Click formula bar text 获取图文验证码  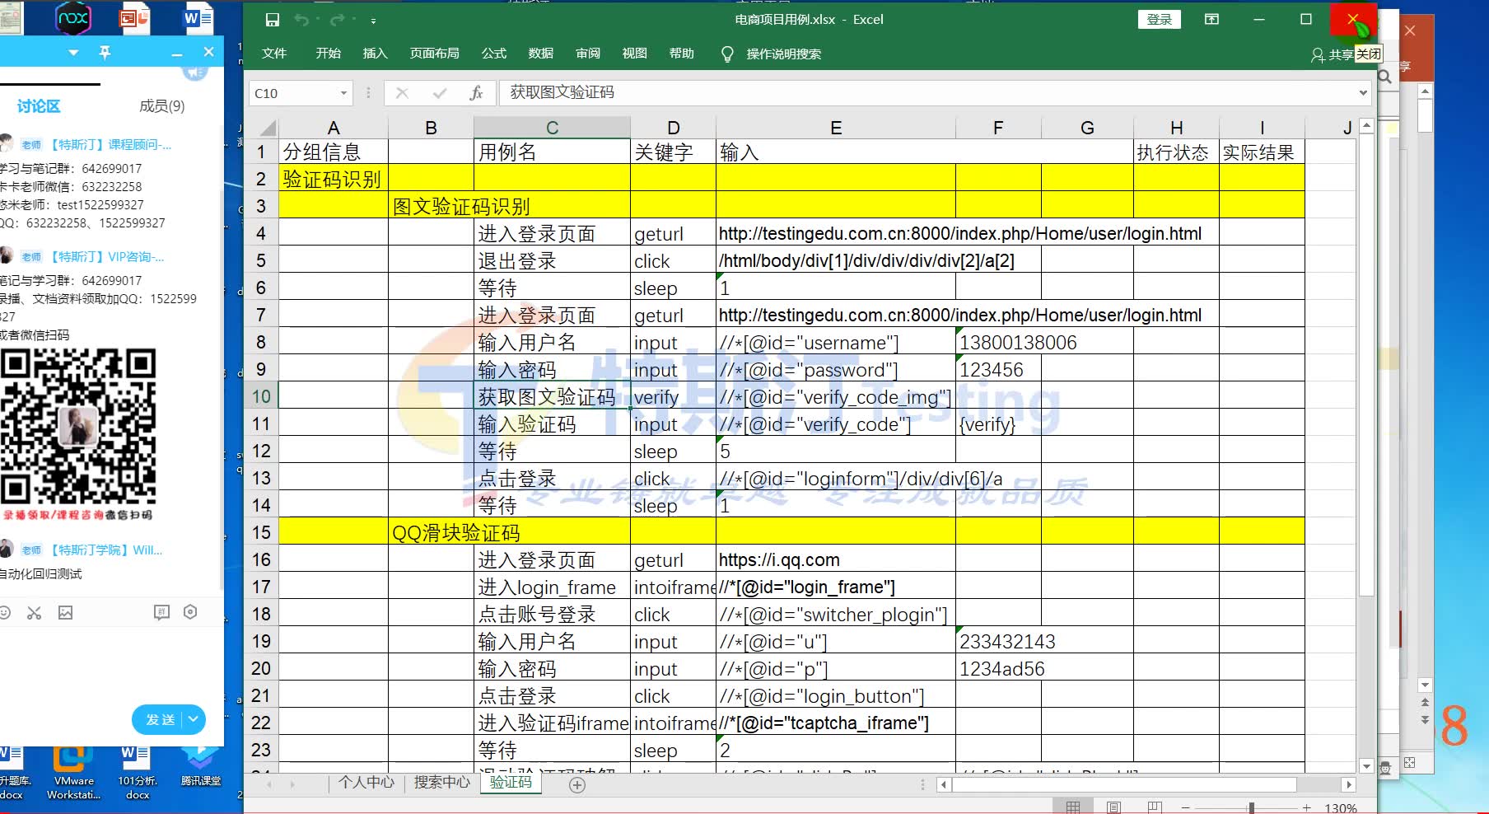[x=562, y=92]
